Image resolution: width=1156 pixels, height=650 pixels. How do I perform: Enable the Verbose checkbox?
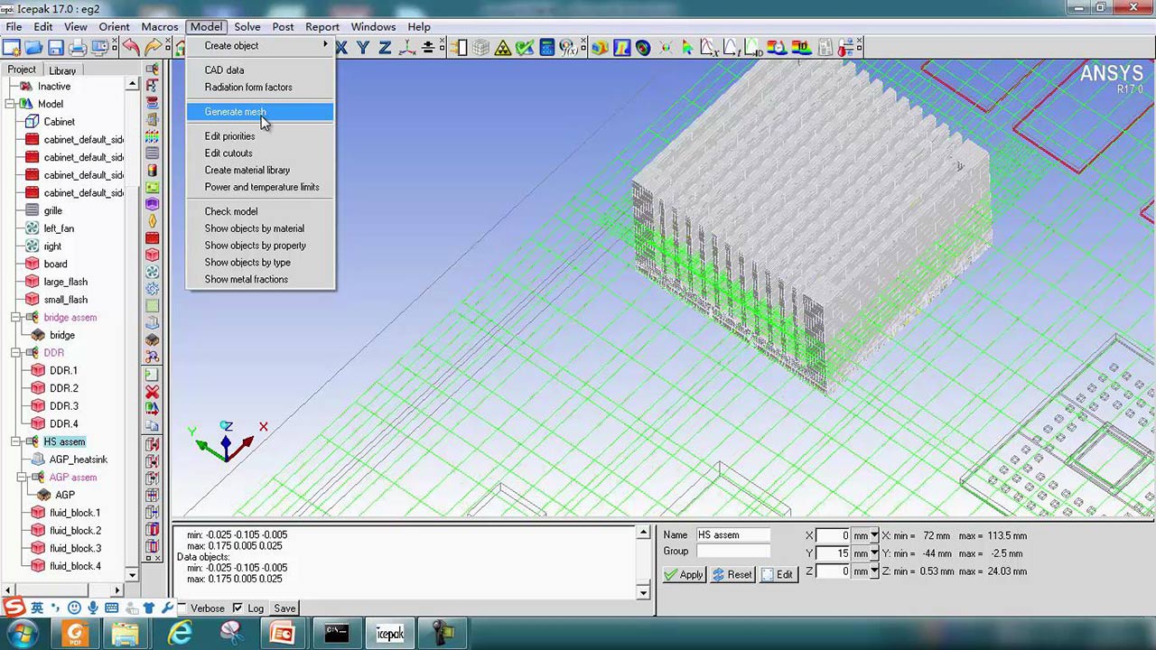point(182,608)
